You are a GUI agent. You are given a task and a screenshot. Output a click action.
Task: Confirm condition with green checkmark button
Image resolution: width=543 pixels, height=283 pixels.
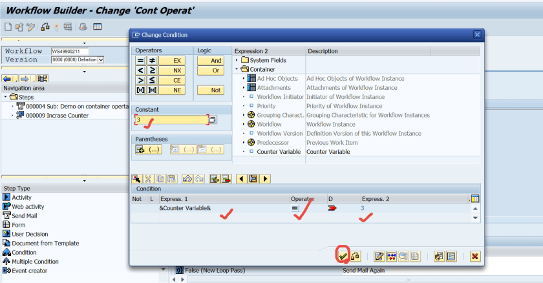pyautogui.click(x=343, y=257)
